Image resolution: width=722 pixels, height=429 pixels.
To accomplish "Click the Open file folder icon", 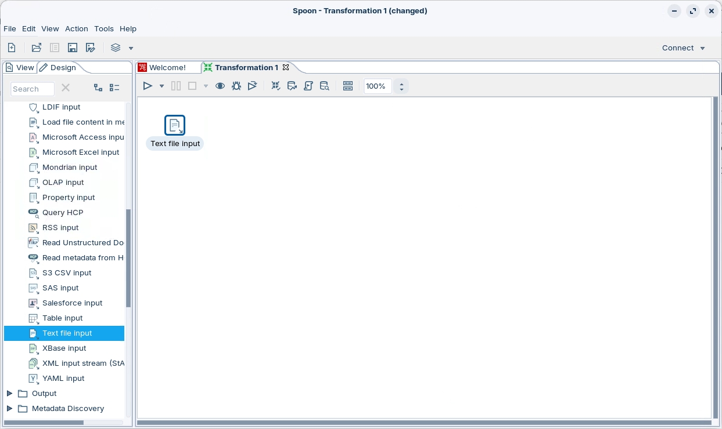I will [37, 48].
